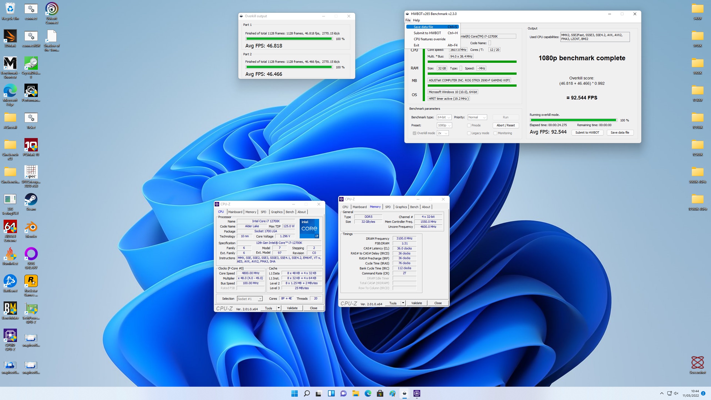
Task: Open File Explorer from taskbar
Action: coord(355,393)
